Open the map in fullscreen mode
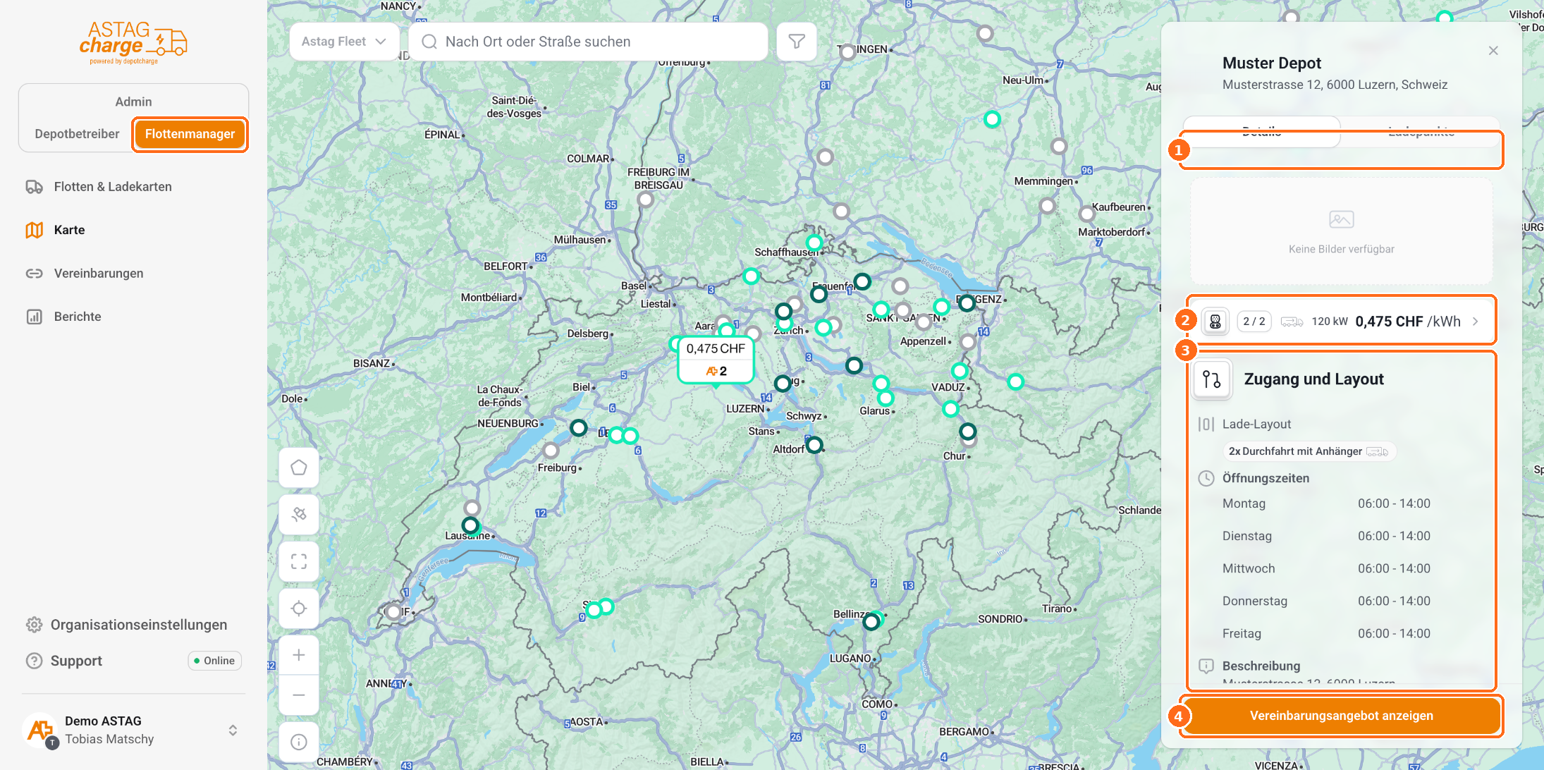Viewport: 1544px width, 770px height. tap(299, 561)
